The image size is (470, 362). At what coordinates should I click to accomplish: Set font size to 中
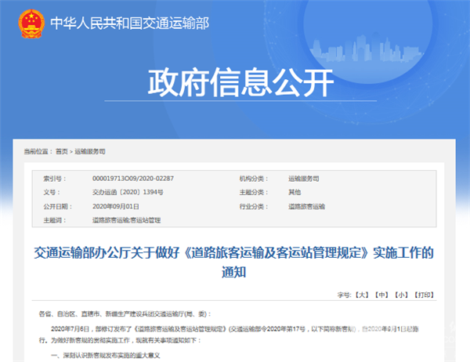pyautogui.click(x=381, y=296)
